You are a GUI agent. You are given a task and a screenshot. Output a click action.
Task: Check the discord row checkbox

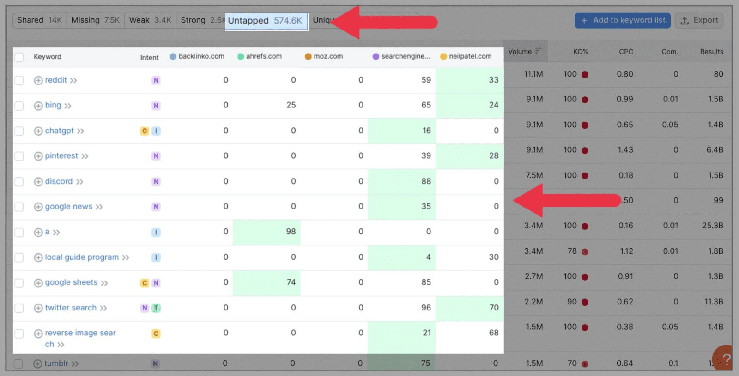pyautogui.click(x=19, y=182)
